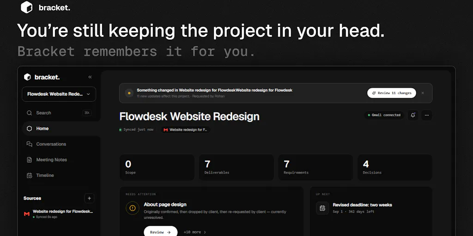Click the Gmail icon on source chip
The width and height of the screenshot is (473, 236).
click(x=166, y=130)
